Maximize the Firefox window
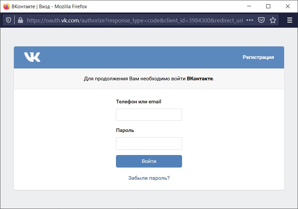The width and height of the screenshot is (298, 209). (268, 6)
